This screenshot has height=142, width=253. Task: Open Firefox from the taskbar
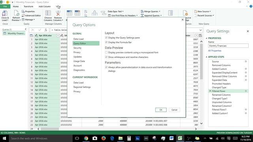(104, 138)
